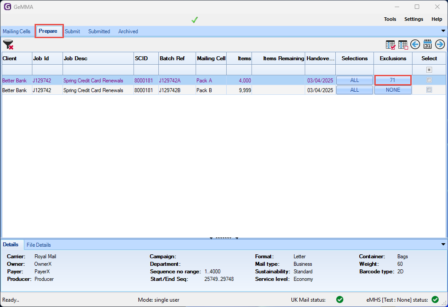448x307 pixels.
Task: Open the Tools menu
Action: [x=390, y=19]
